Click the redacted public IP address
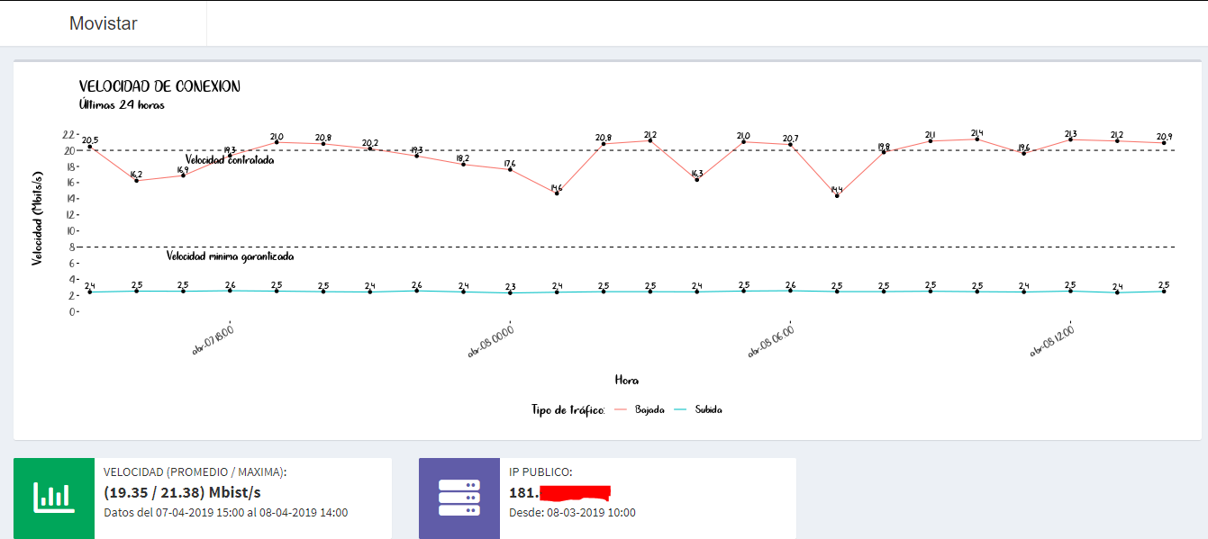The width and height of the screenshot is (1208, 539). tap(560, 493)
